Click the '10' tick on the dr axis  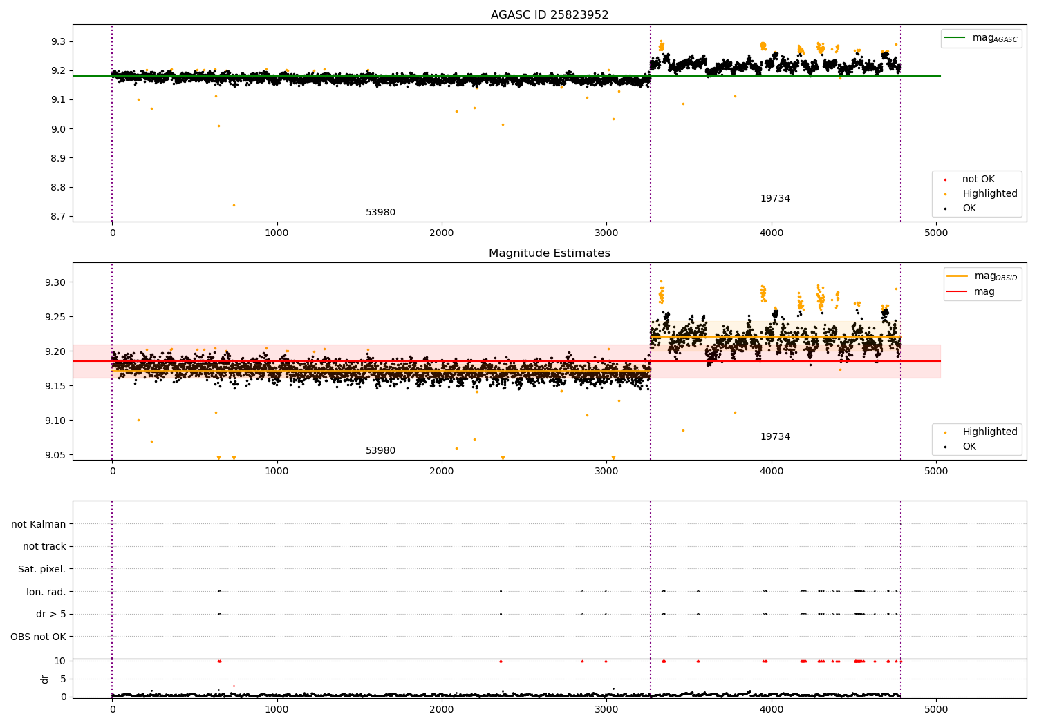click(x=61, y=661)
